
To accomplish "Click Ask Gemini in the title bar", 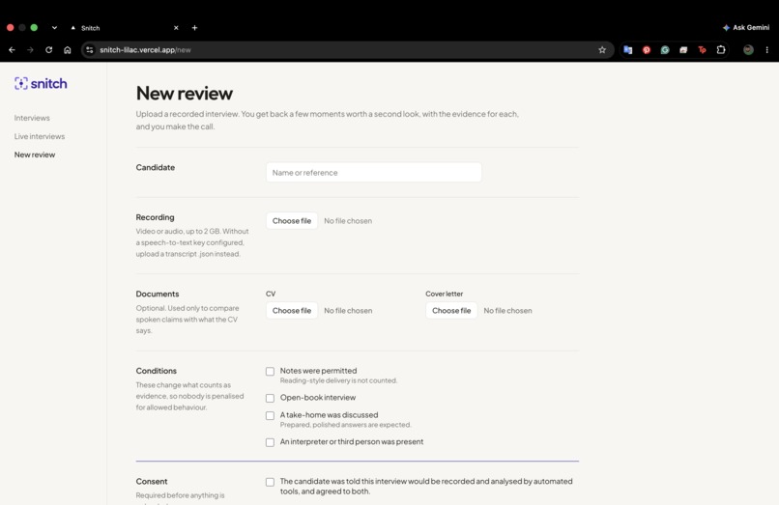I will [746, 27].
